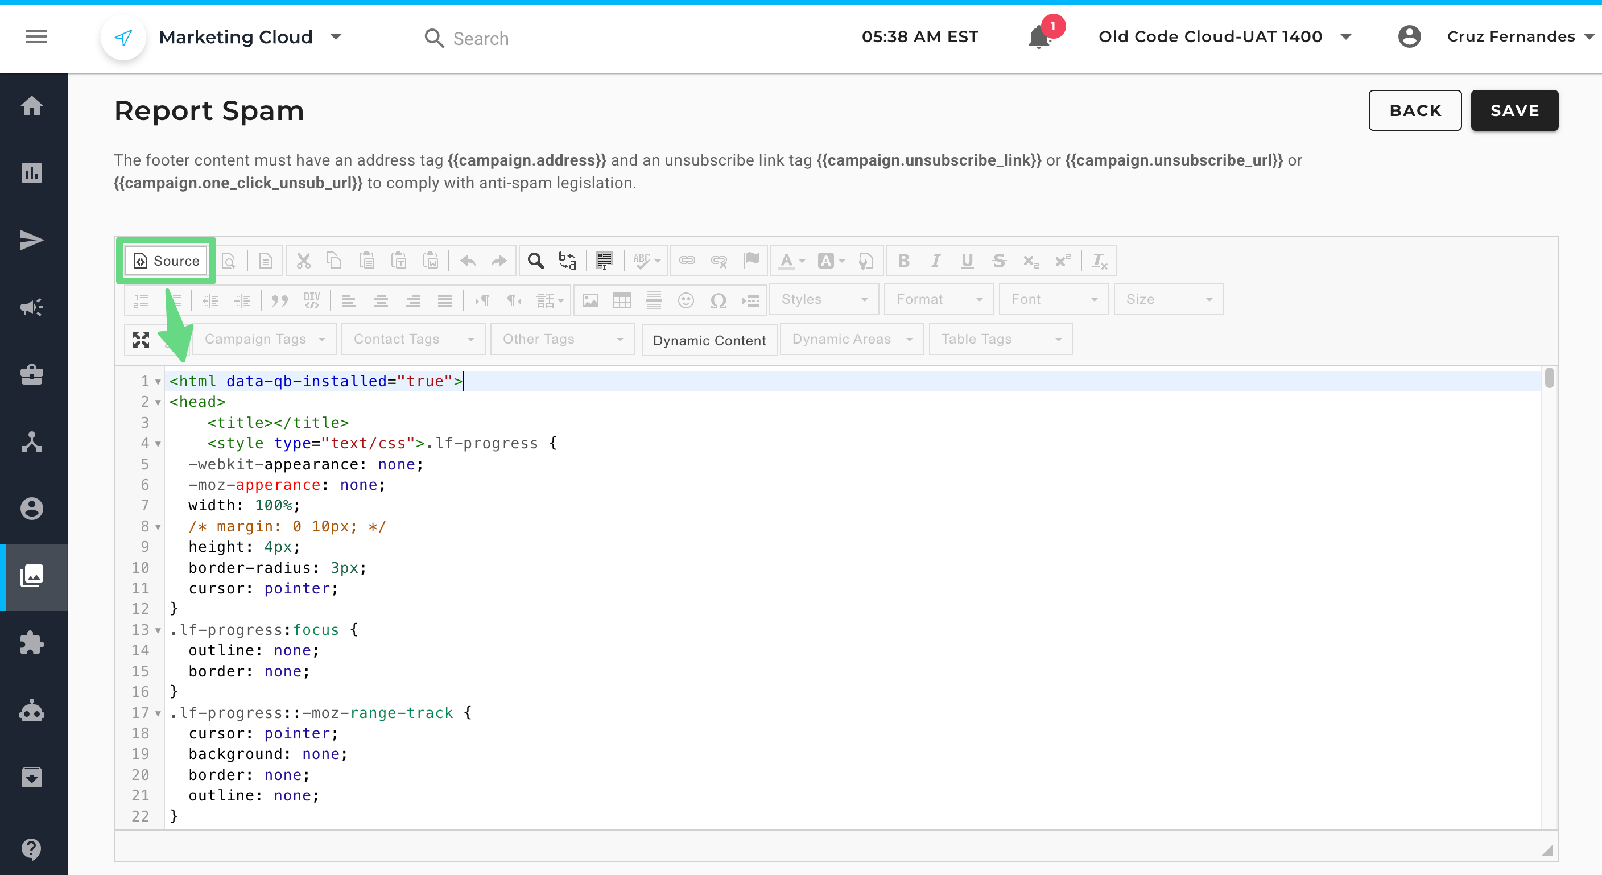Screen dimensions: 1602x875
Task: Save the Report Spam email
Action: pos(1514,110)
